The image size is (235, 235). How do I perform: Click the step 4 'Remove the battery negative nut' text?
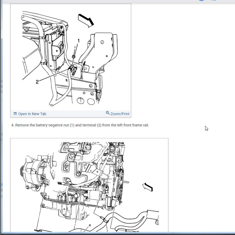80,125
